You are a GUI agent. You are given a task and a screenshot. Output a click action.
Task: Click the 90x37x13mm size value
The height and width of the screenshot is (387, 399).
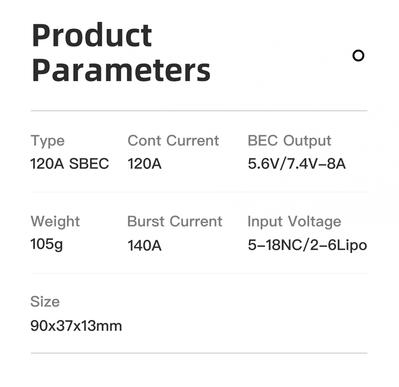(76, 326)
